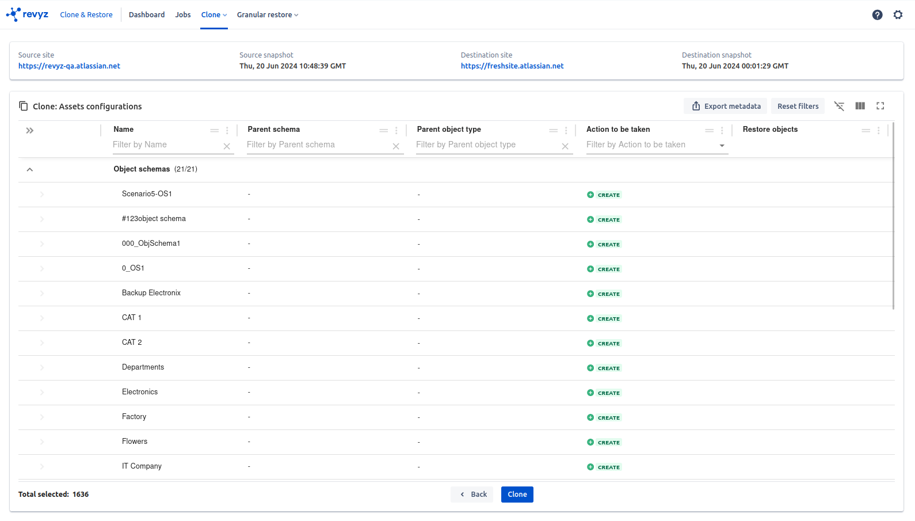Clear the Parent object type filter X
The height and width of the screenshot is (521, 915).
coord(565,146)
